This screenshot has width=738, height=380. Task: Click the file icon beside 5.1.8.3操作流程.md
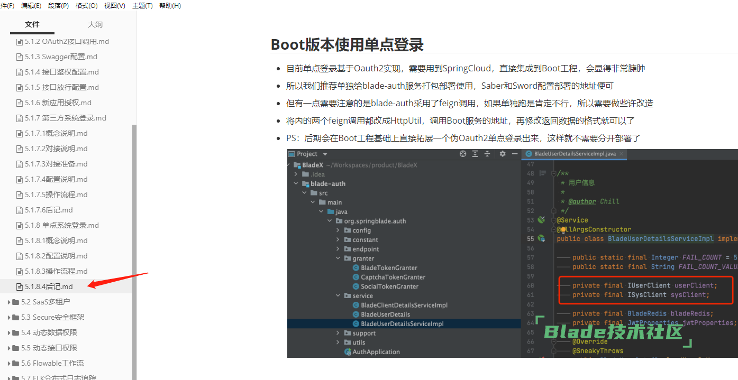click(x=19, y=271)
